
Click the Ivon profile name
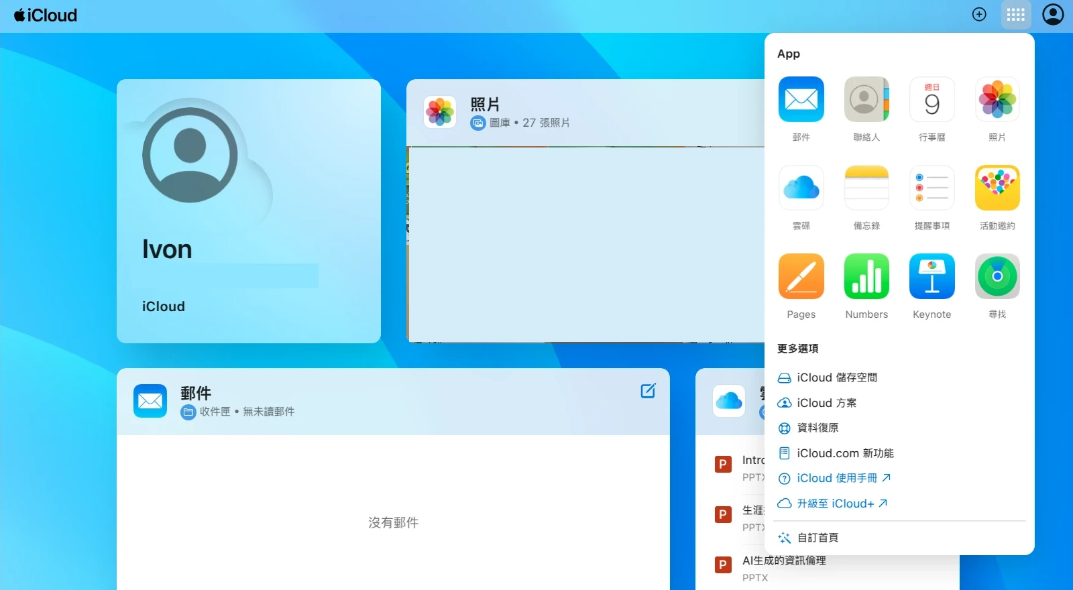167,249
